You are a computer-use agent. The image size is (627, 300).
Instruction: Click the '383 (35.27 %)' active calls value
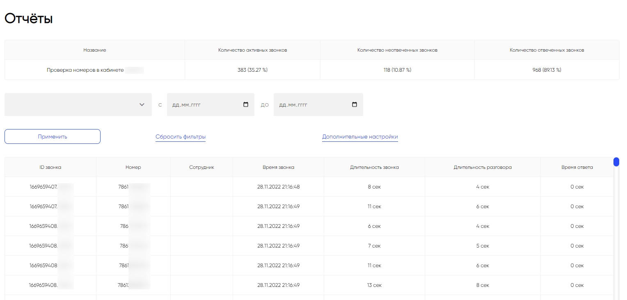(x=252, y=70)
